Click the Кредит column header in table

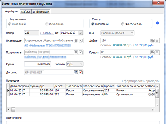pyautogui.click(x=110, y=86)
